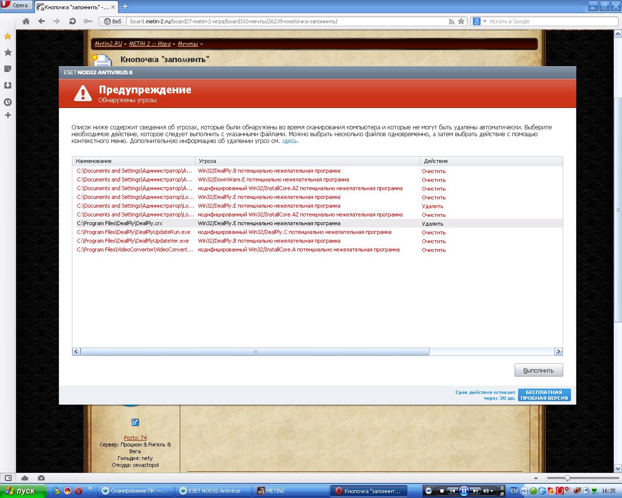Open action Очистить for VideoConverter row
This screenshot has width=622, height=498.
coord(434,250)
